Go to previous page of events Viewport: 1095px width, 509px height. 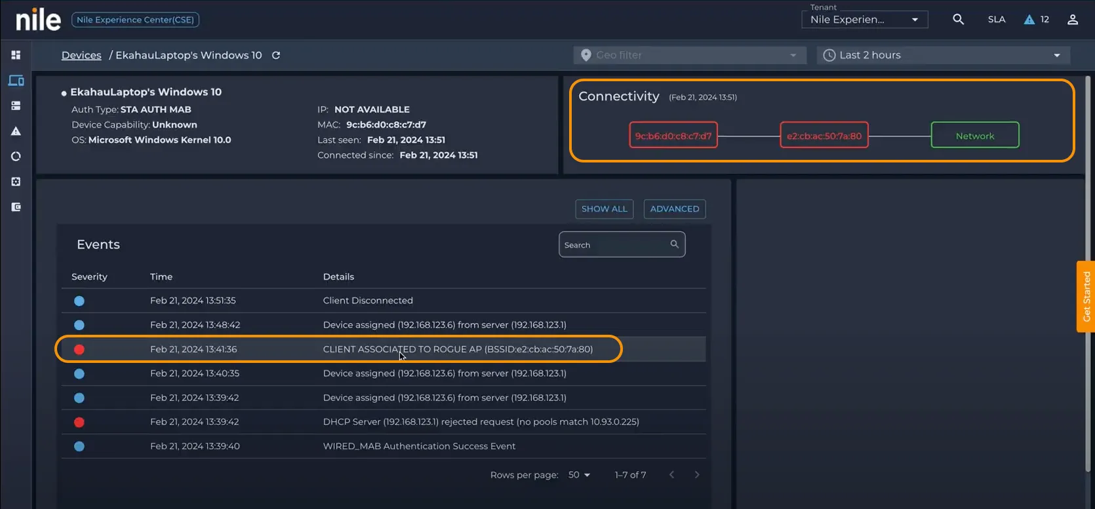click(x=671, y=475)
